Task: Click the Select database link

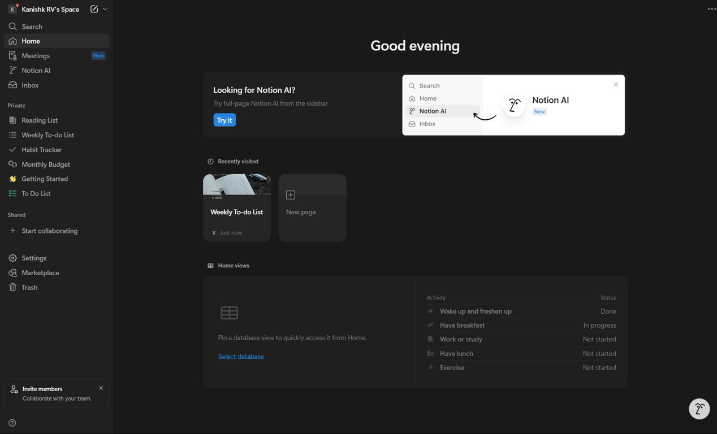Action: (x=241, y=357)
